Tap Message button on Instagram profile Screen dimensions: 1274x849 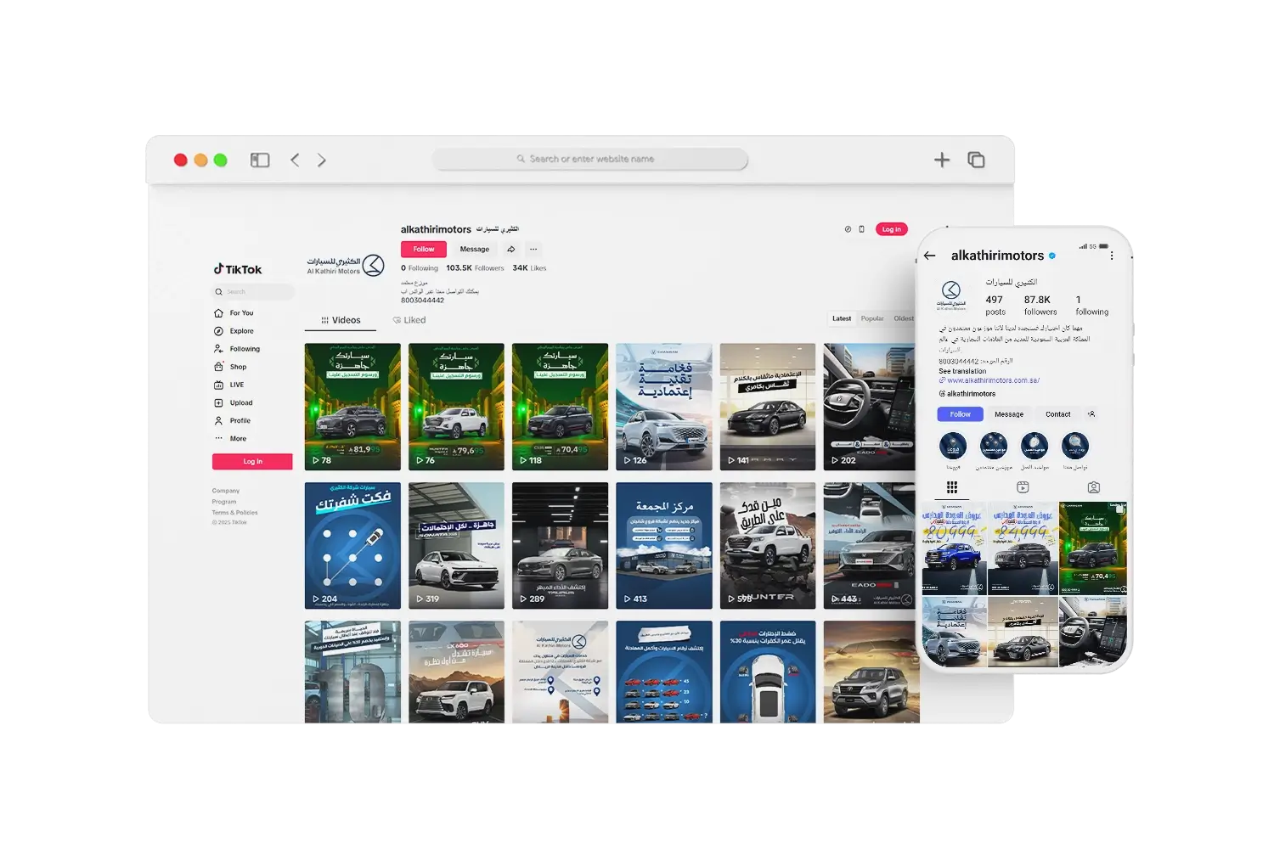[x=1009, y=414]
